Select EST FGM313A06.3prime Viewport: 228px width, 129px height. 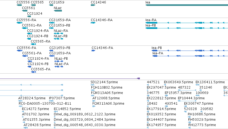108,103
